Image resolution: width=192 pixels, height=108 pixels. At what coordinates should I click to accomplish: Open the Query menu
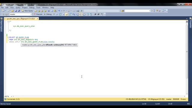coord(18,7)
